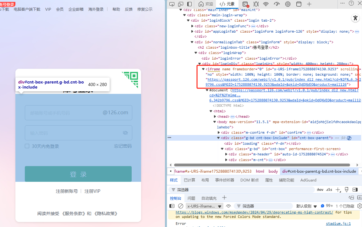Viewport: 362px width, 227px height.
Task: Click the accessibility figure floating icon
Action: coord(355,18)
